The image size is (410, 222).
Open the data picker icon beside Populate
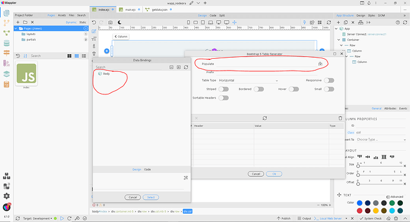(x=320, y=64)
